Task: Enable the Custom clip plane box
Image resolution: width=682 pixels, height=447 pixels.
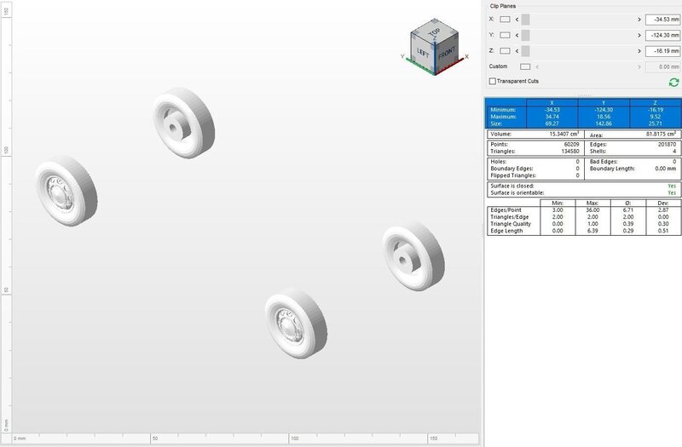Action: (x=525, y=66)
